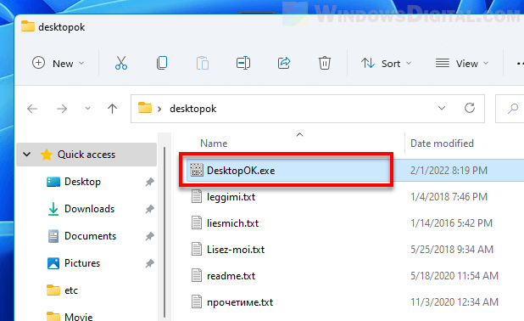This screenshot has height=321, width=524.
Task: Expand the address bar history dropdown
Action: (442, 108)
